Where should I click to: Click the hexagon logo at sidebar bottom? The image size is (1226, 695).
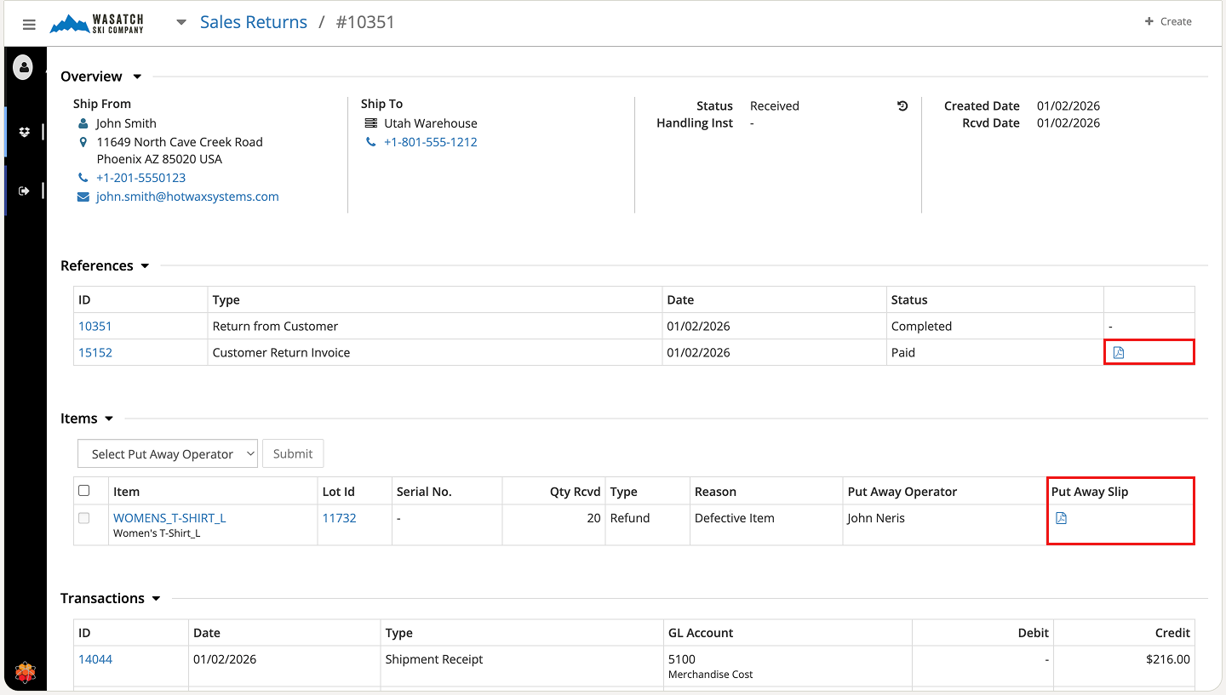(26, 673)
